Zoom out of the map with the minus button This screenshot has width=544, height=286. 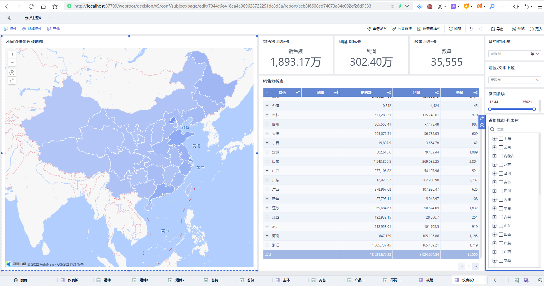[x=12, y=62]
